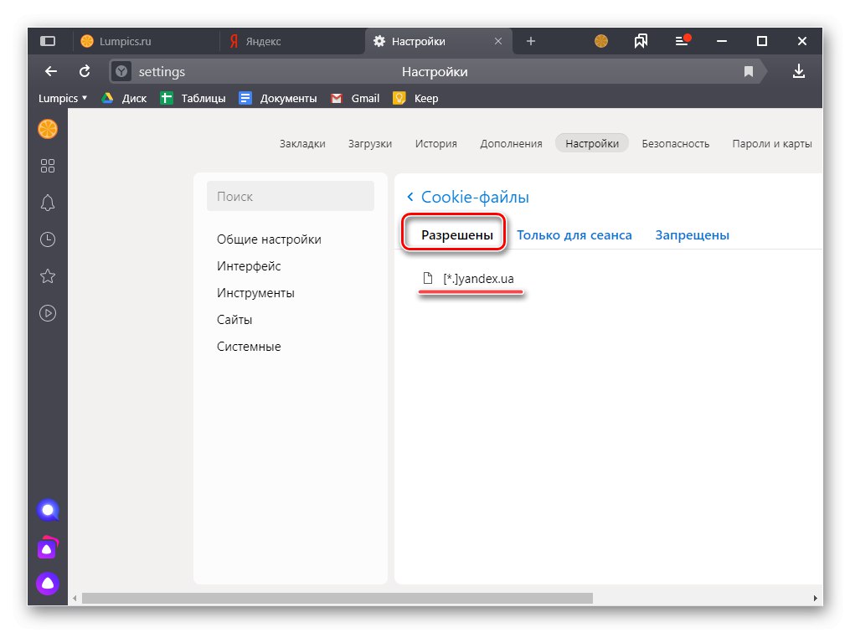The height and width of the screenshot is (633, 850).
Task: Open the Yandex browser Tableau grid icon
Action: (x=48, y=166)
